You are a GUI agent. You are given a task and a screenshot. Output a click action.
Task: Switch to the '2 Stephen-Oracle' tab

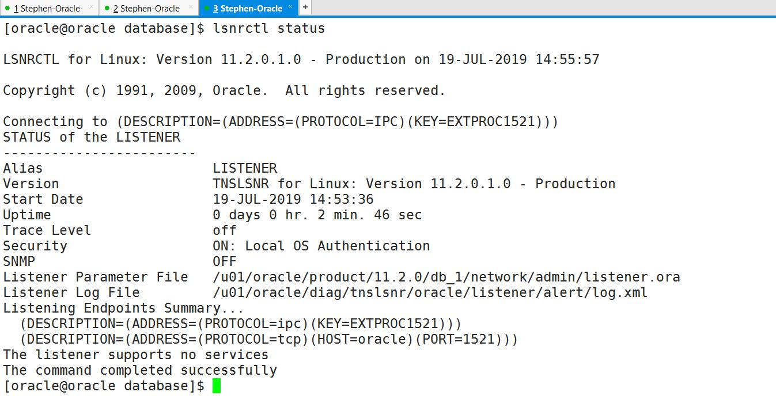click(149, 8)
